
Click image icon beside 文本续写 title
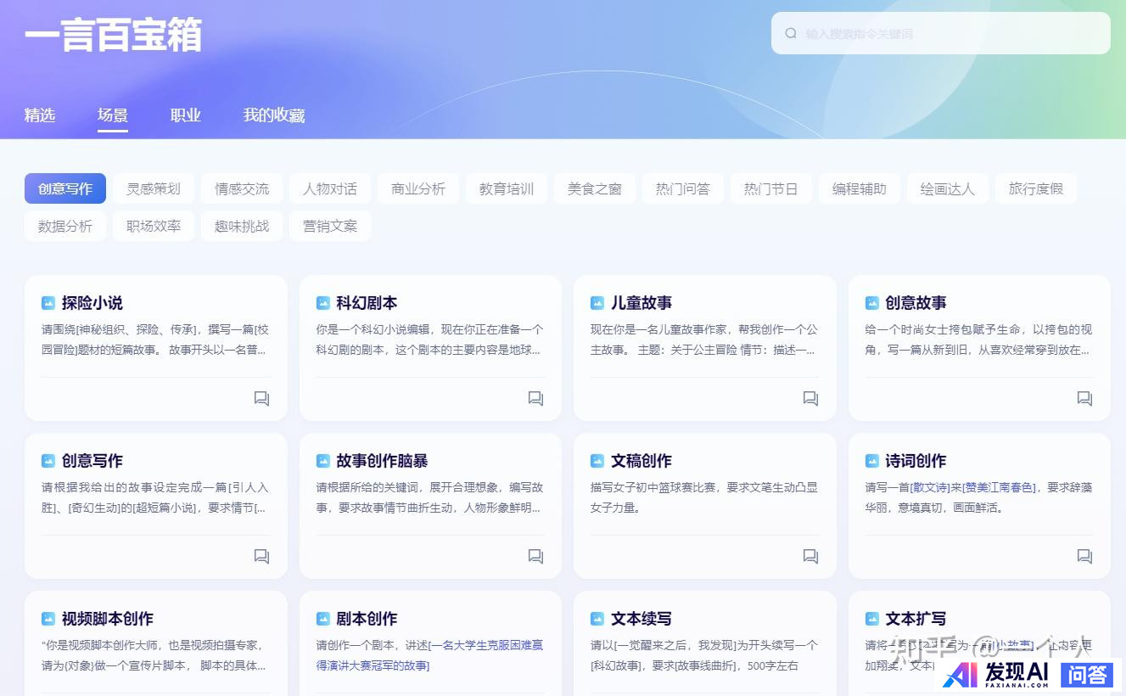597,619
